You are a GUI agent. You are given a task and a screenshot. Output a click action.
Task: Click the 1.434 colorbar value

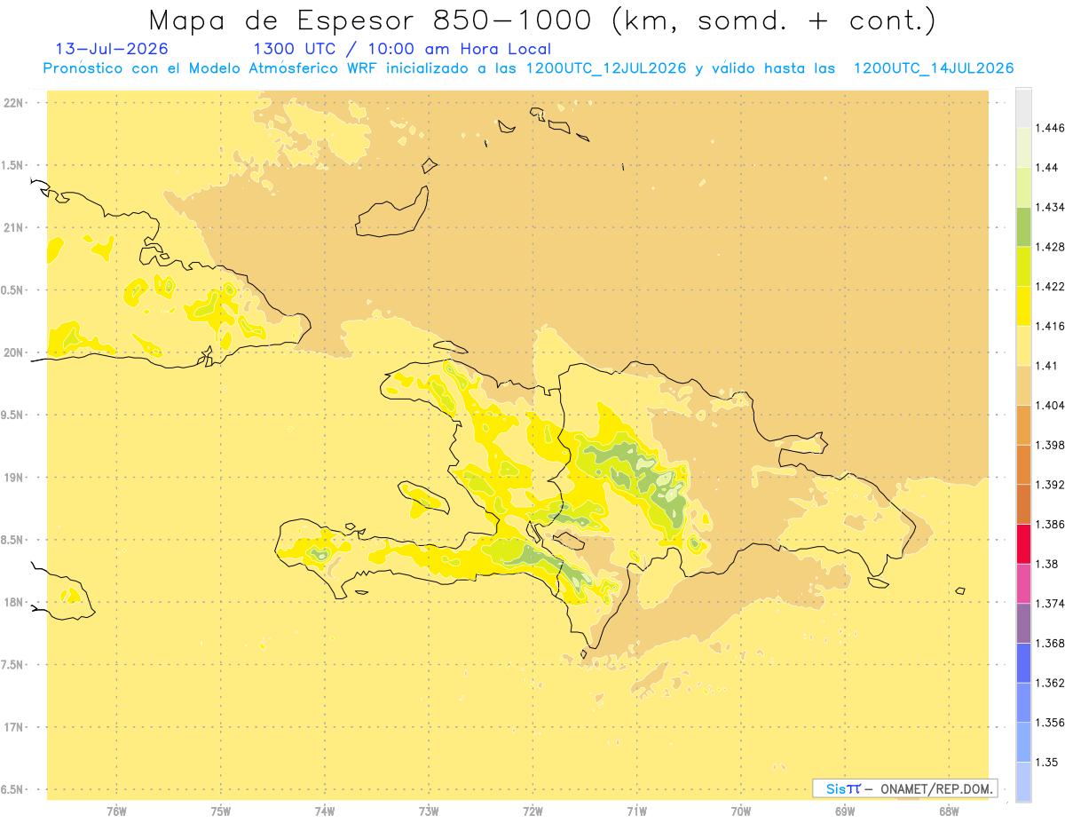pyautogui.click(x=1052, y=207)
